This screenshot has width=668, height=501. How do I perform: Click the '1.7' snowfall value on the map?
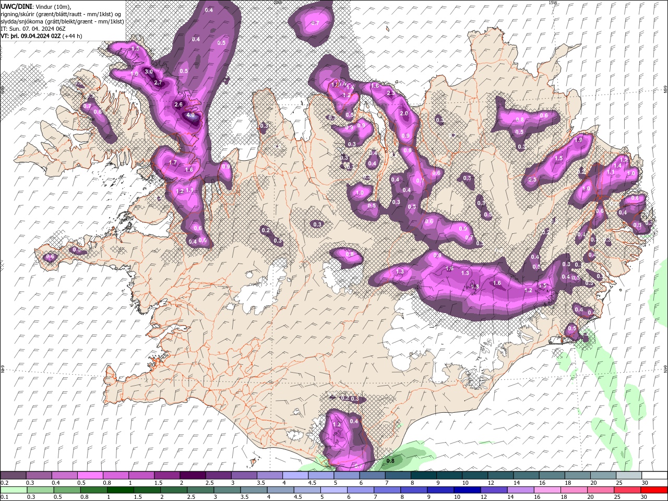tap(173, 163)
